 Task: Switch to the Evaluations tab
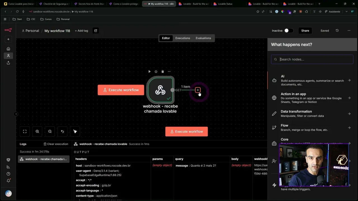[203, 38]
